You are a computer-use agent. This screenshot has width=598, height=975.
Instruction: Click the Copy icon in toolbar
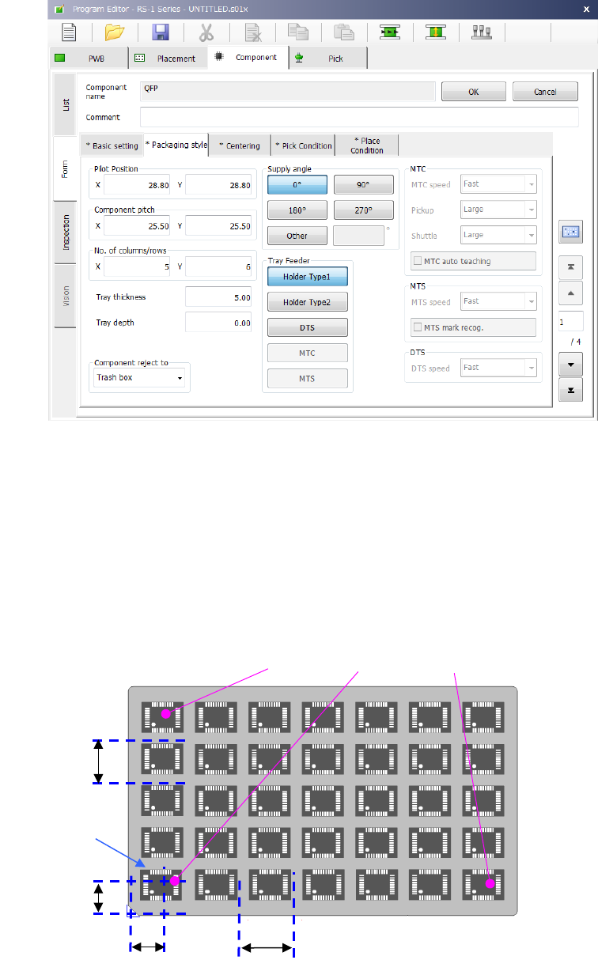[298, 32]
